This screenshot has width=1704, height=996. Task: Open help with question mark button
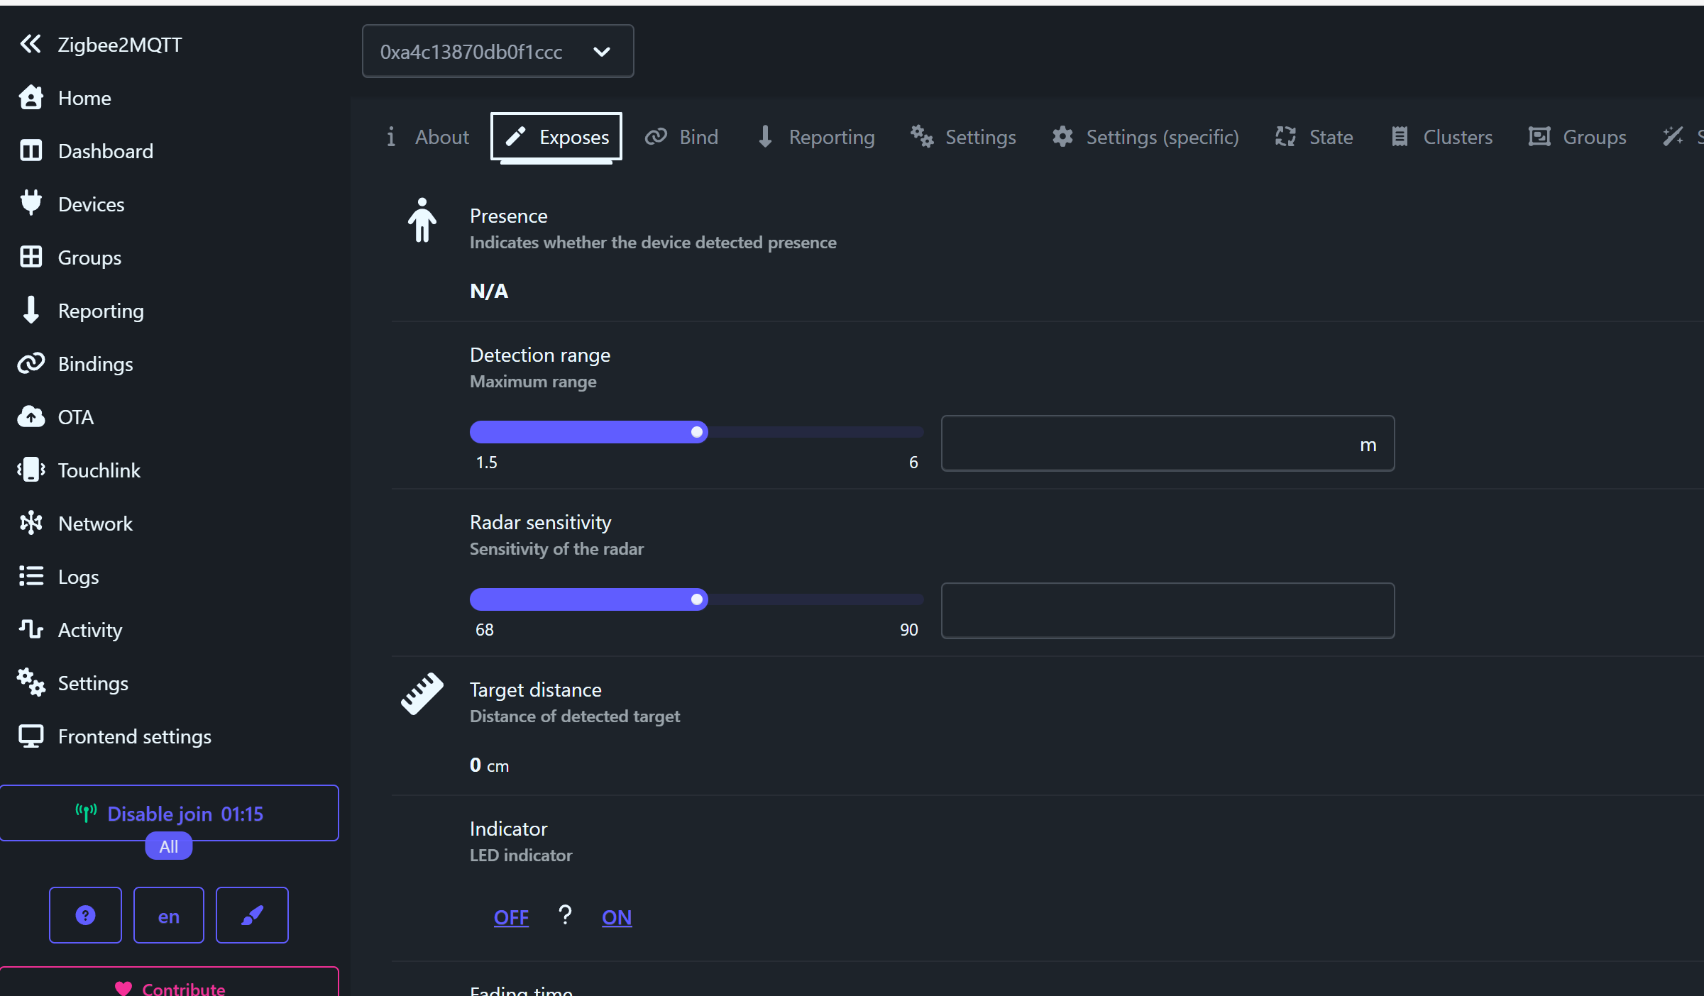pos(85,915)
